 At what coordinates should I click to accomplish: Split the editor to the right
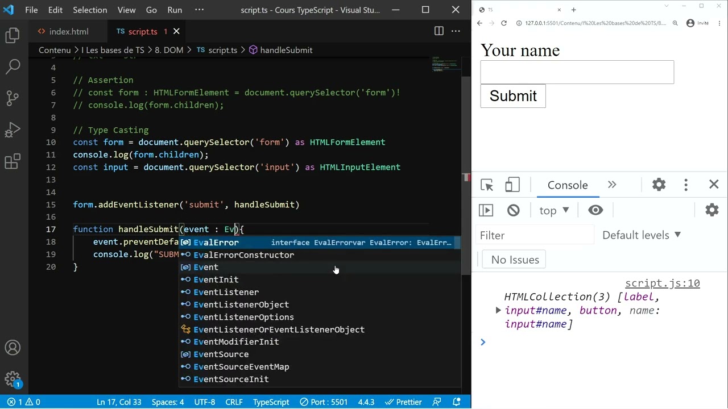(x=439, y=31)
